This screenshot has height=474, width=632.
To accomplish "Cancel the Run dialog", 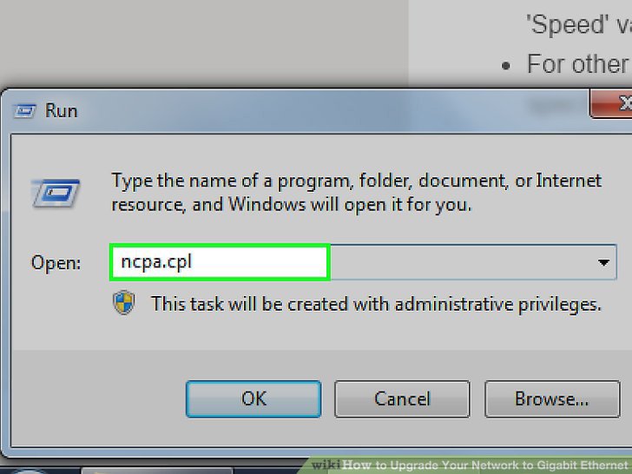I will point(402,398).
